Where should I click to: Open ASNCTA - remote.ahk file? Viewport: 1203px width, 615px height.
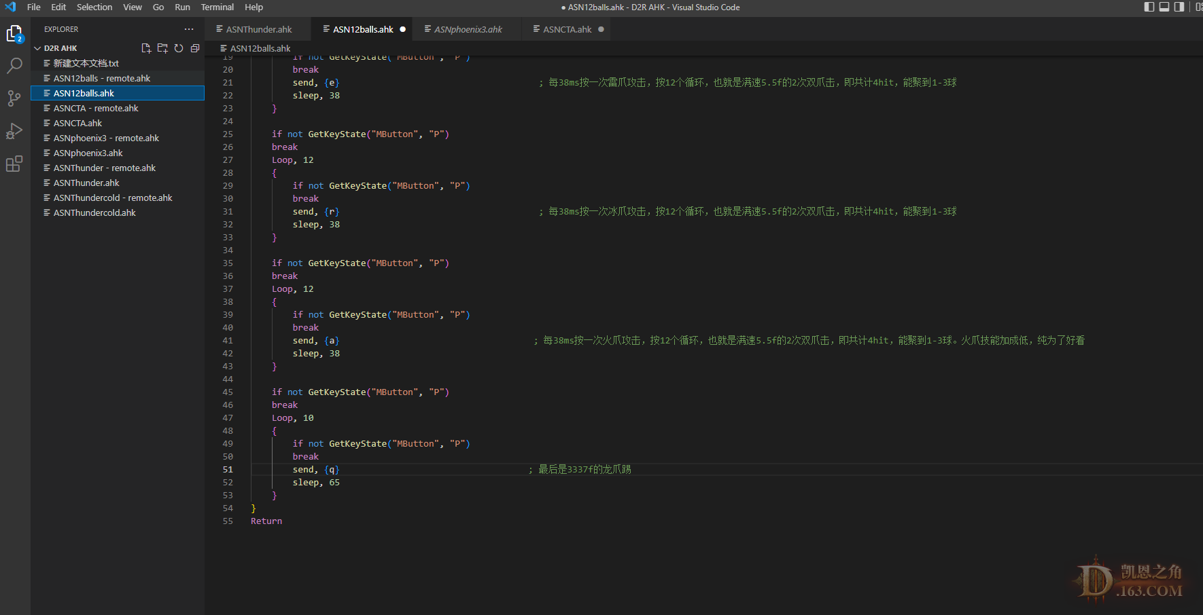pos(118,108)
